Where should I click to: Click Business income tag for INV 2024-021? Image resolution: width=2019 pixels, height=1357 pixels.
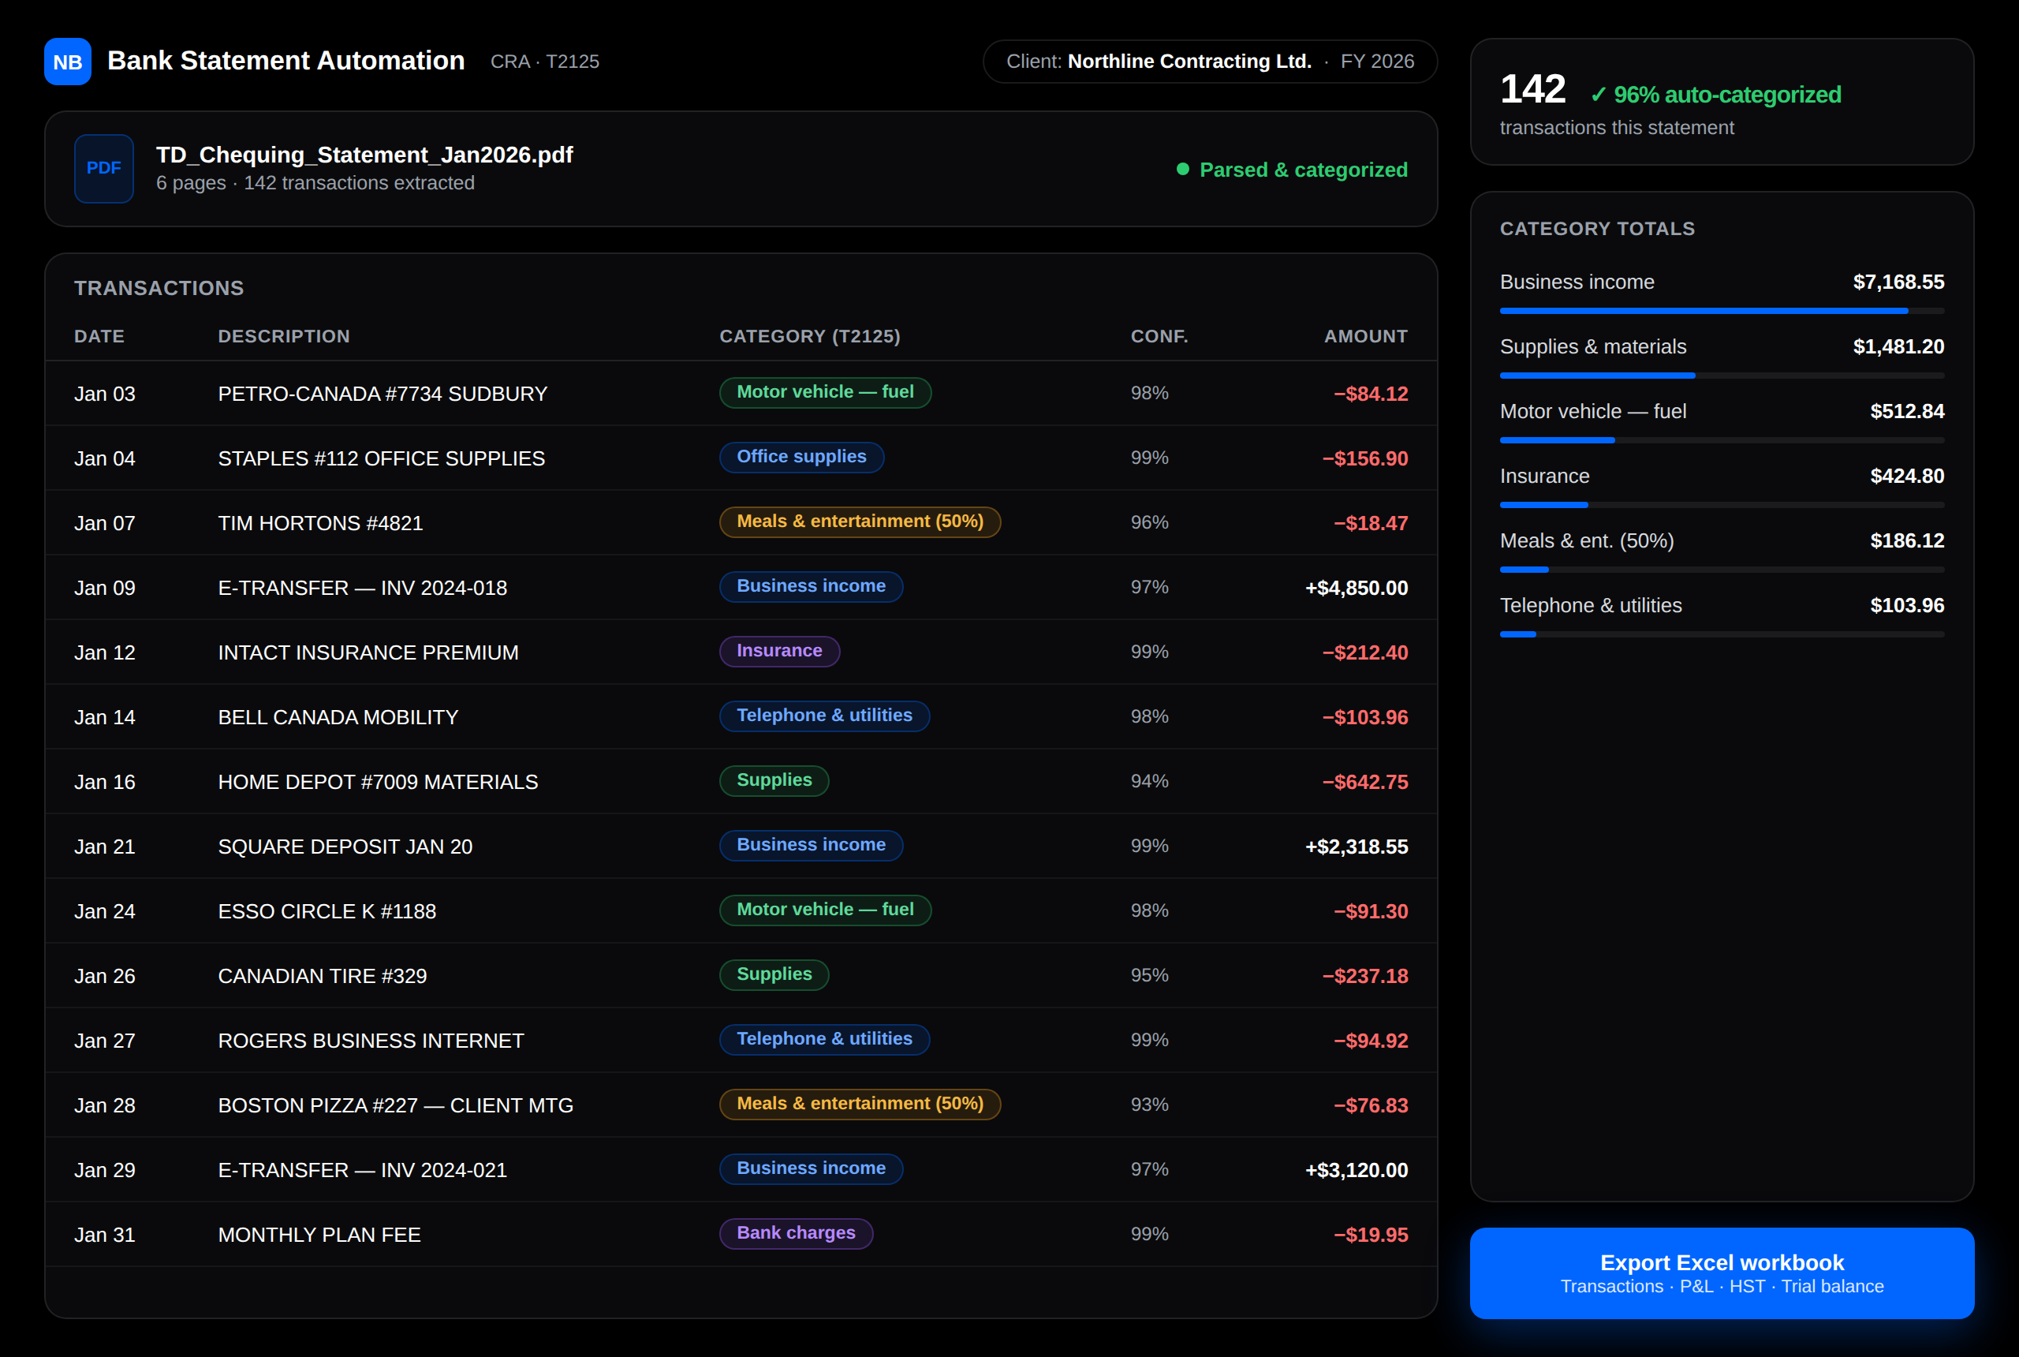click(812, 1168)
